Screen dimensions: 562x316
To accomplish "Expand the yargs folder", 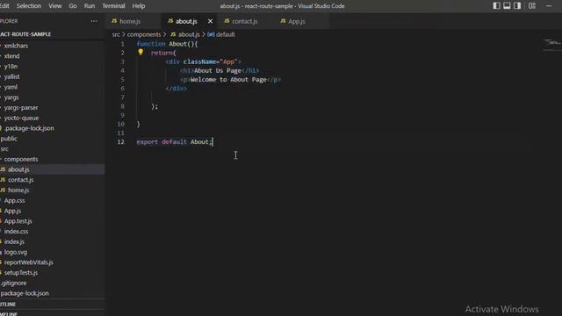I will (11, 97).
